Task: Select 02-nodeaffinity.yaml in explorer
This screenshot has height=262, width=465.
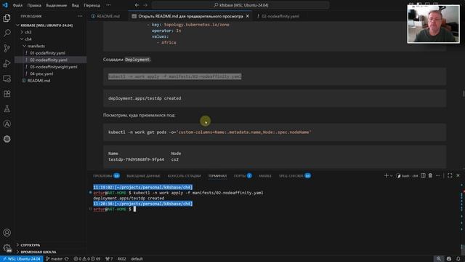Action: coord(49,60)
